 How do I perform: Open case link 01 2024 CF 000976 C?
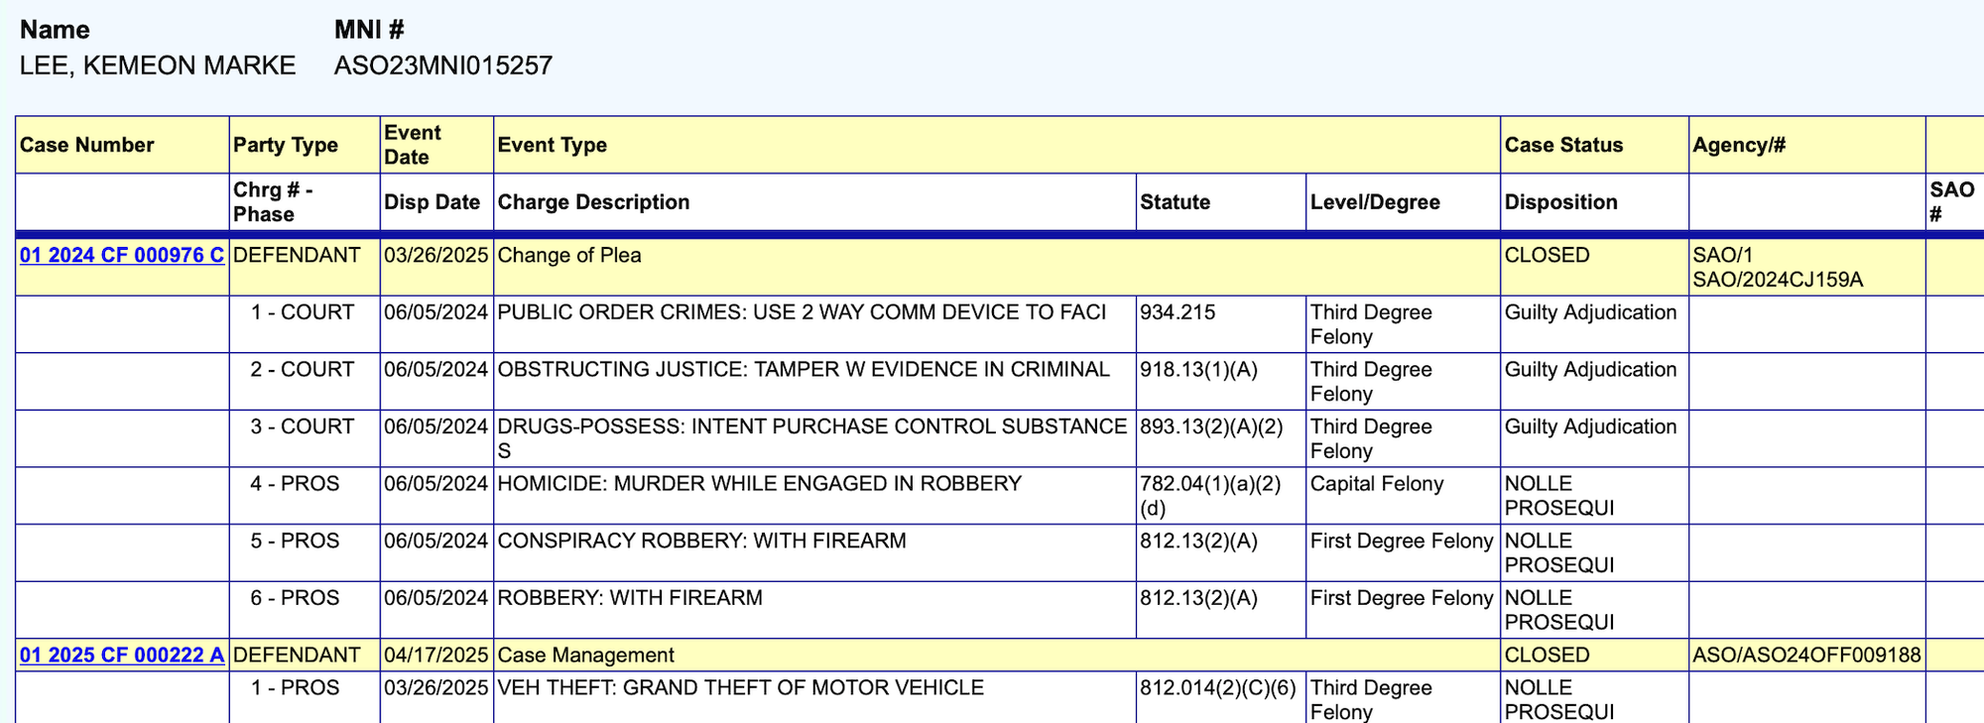pos(121,255)
